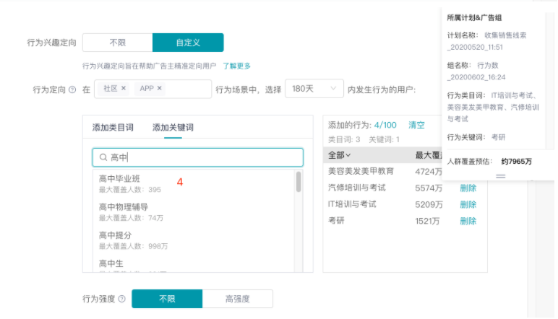Image resolution: width=558 pixels, height=319 pixels.
Task: Click 清空 to clear added behaviors
Action: (x=416, y=125)
